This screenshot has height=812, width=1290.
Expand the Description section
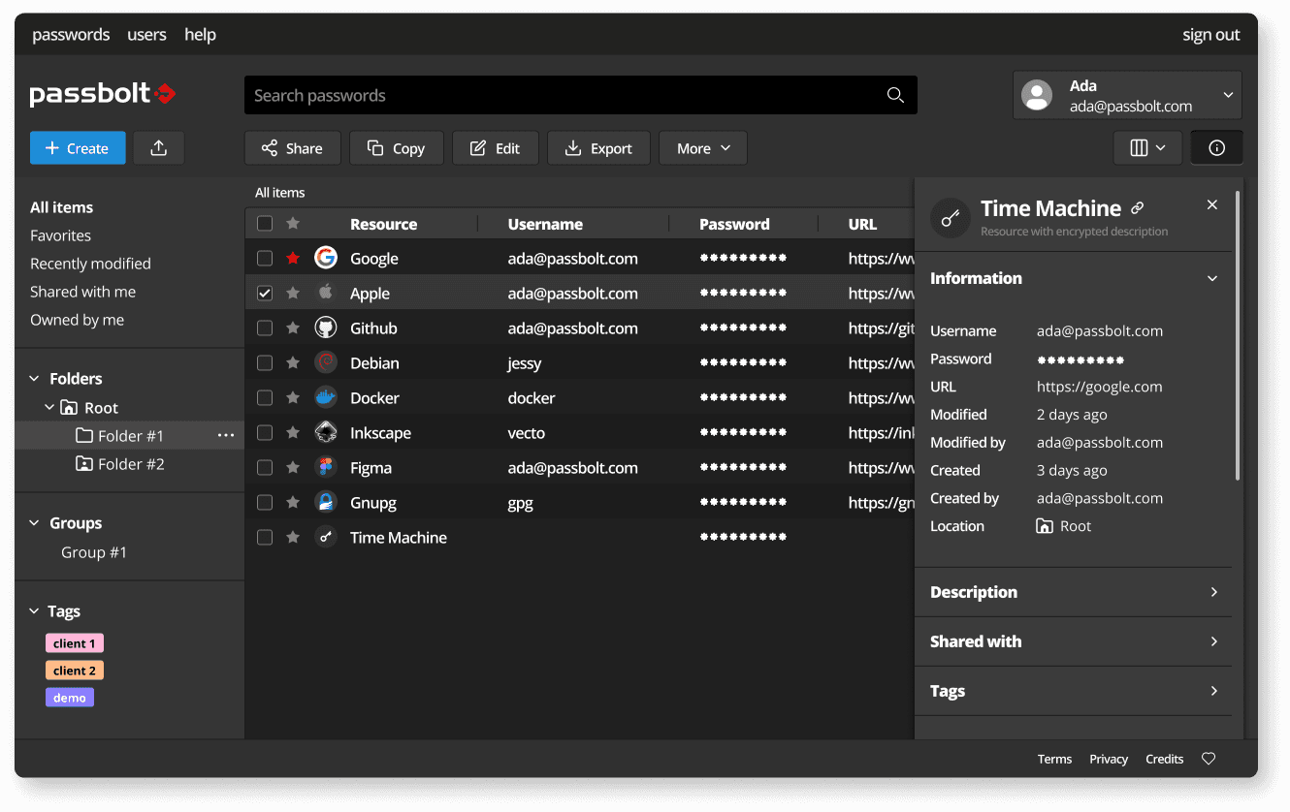(1073, 592)
